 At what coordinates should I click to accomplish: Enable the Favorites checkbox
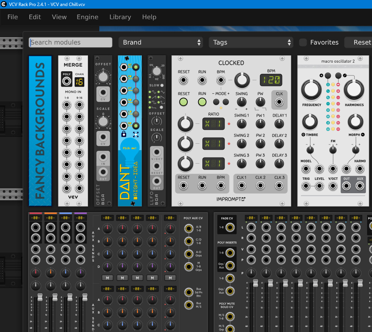tap(303, 42)
